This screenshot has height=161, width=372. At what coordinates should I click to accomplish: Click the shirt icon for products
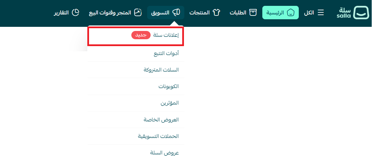[x=216, y=13]
